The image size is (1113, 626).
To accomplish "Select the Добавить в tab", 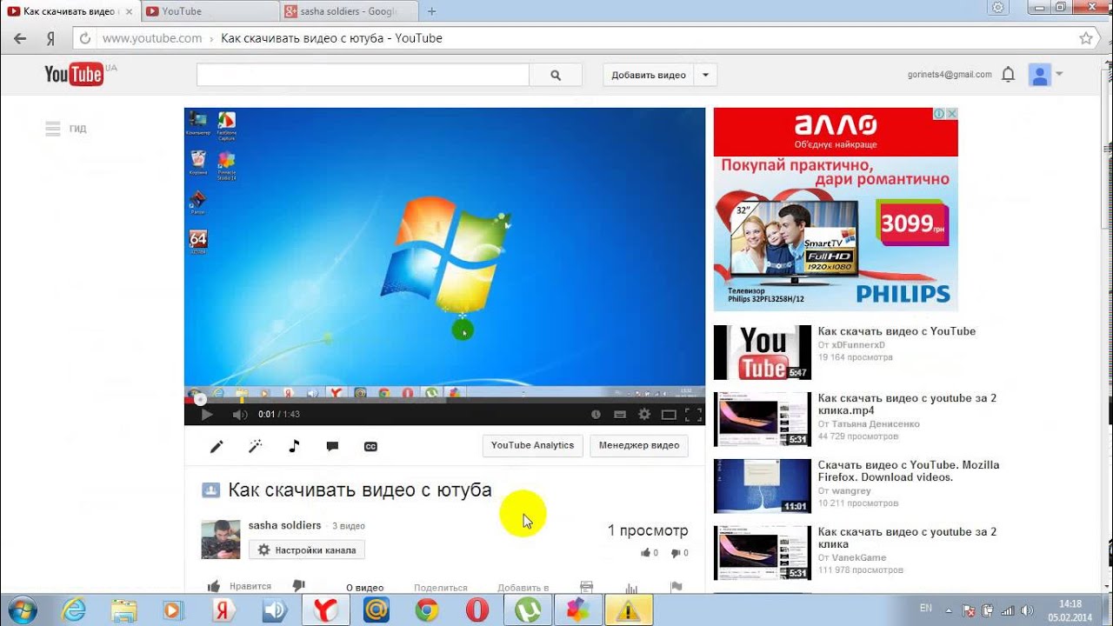I will click(523, 588).
